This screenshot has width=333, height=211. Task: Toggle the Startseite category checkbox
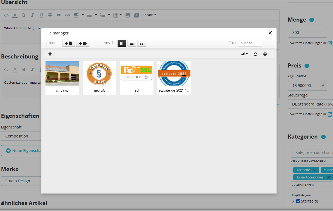point(298,201)
